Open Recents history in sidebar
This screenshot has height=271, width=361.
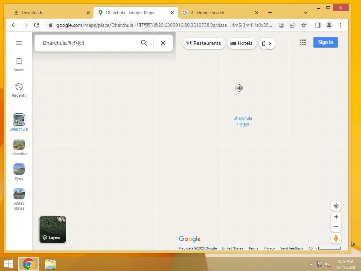(19, 90)
